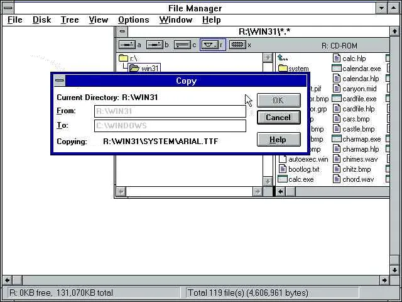
Task: Select hard drive c icon
Action: pyautogui.click(x=182, y=45)
